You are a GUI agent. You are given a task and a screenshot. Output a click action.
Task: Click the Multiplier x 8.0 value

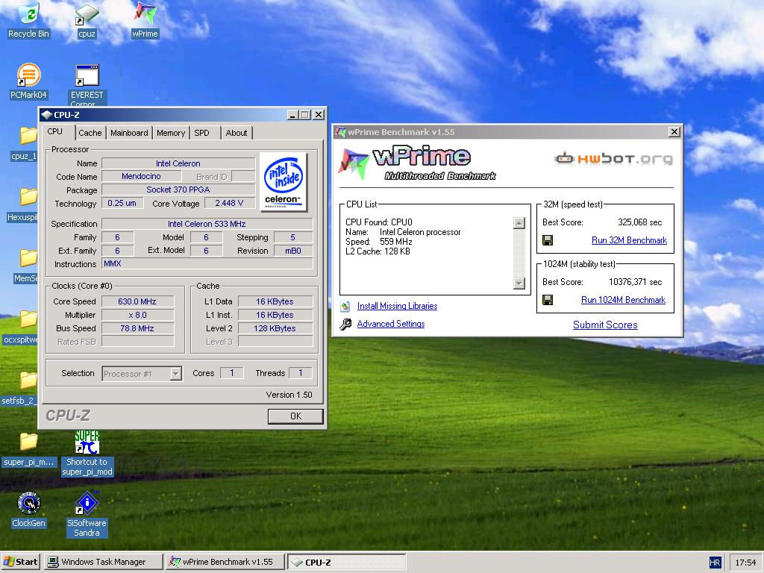click(x=137, y=316)
